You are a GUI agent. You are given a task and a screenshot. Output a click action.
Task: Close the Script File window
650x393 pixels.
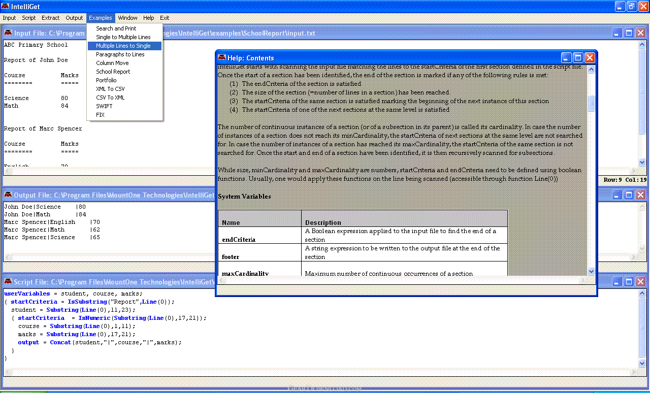(640, 282)
